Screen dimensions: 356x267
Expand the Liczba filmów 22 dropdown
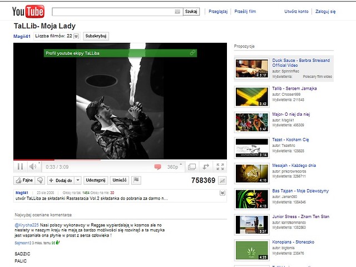tap(76, 36)
